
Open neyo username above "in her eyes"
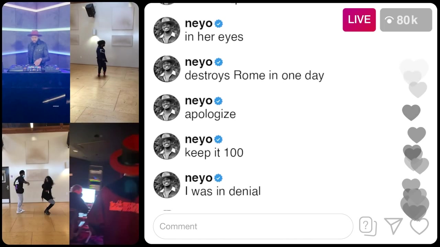click(x=199, y=24)
